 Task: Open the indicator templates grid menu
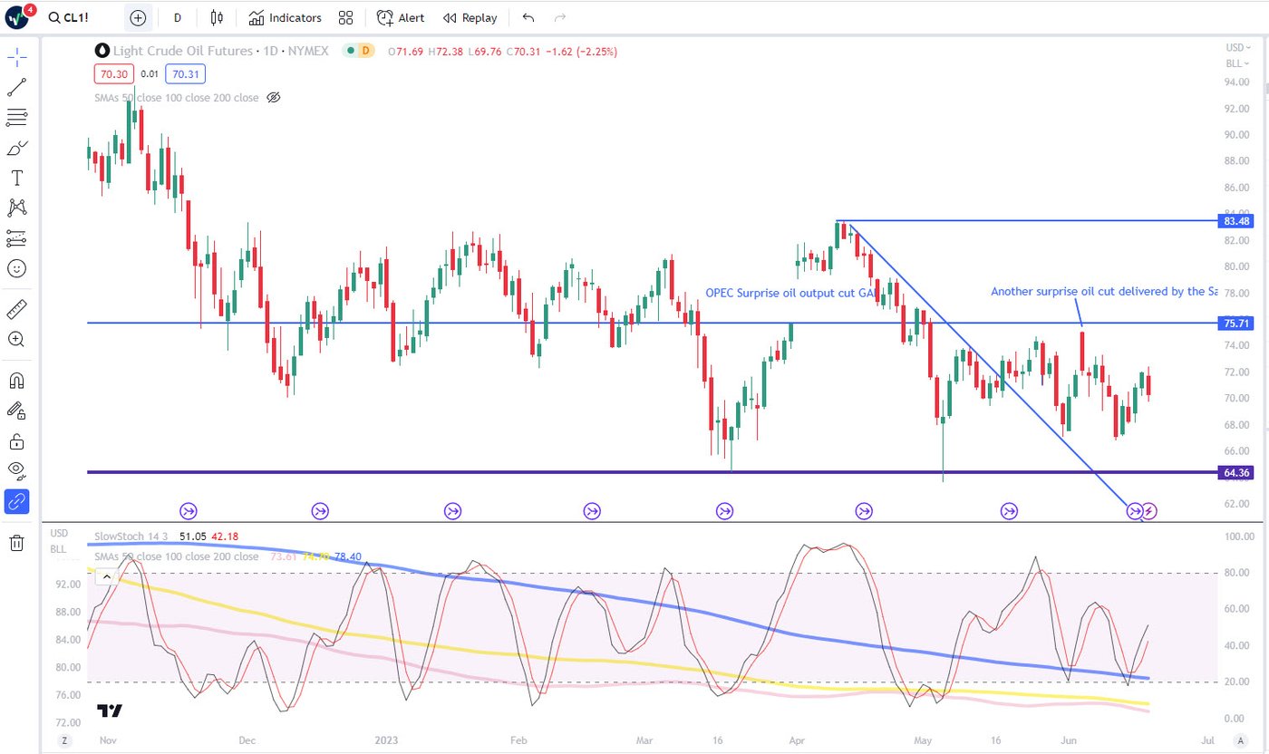click(345, 18)
